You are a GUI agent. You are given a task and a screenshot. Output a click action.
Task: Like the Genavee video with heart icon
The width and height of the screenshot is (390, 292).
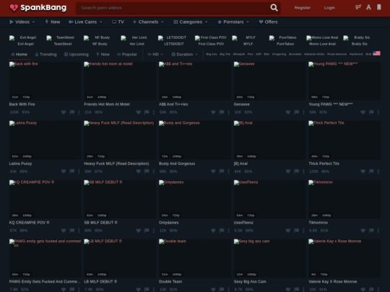point(287,112)
